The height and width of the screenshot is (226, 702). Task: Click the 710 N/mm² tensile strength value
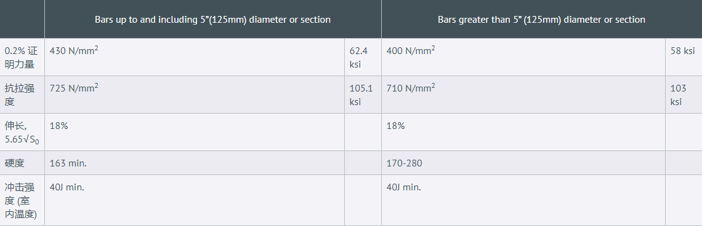pyautogui.click(x=411, y=88)
